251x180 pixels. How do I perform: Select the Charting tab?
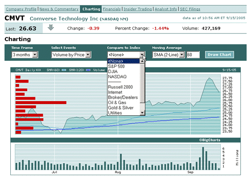pyautogui.click(x=91, y=9)
